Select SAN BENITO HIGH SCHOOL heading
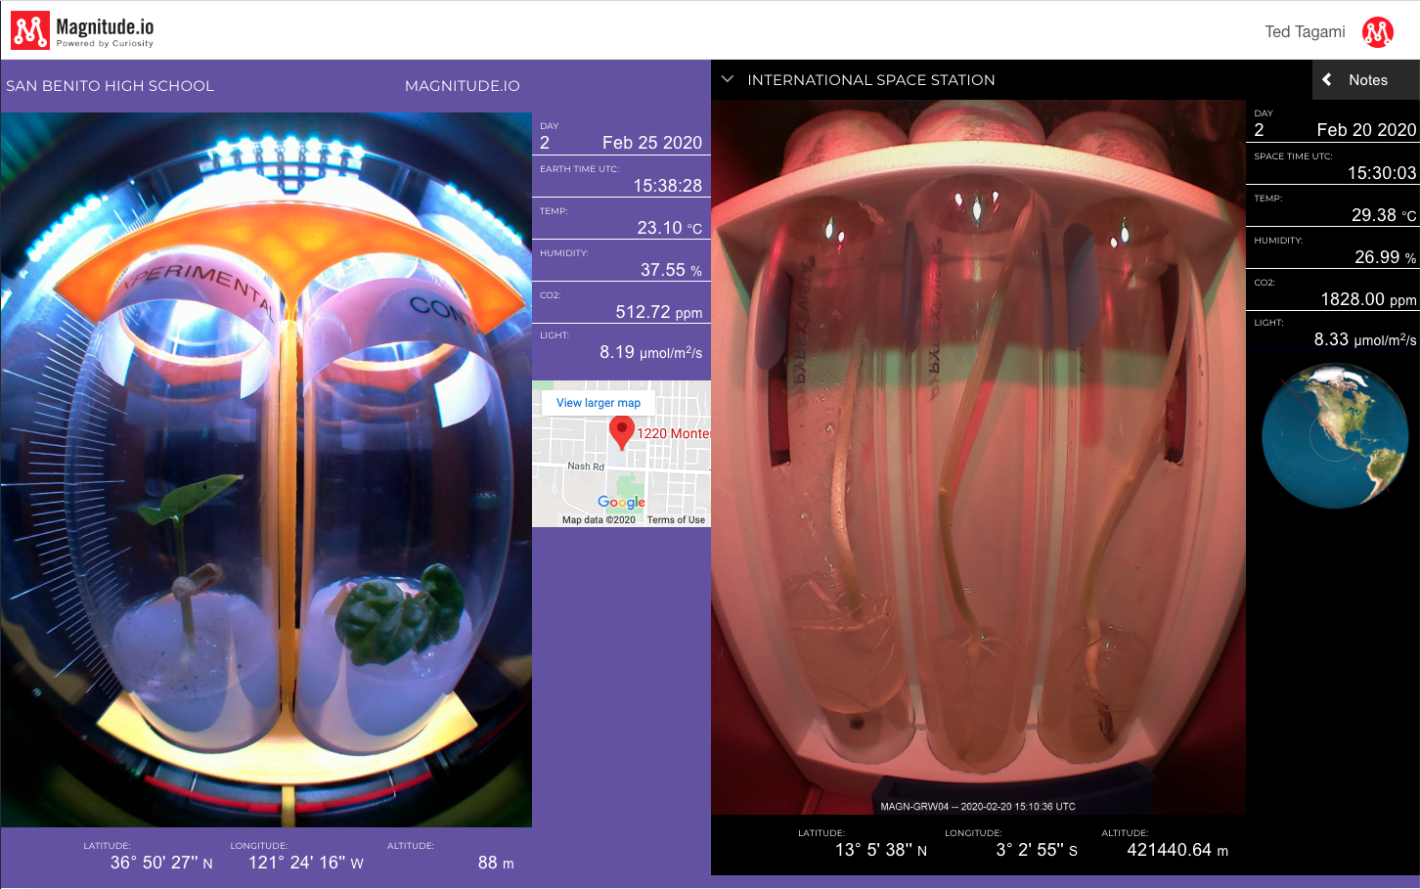This screenshot has height=889, width=1420. [110, 86]
